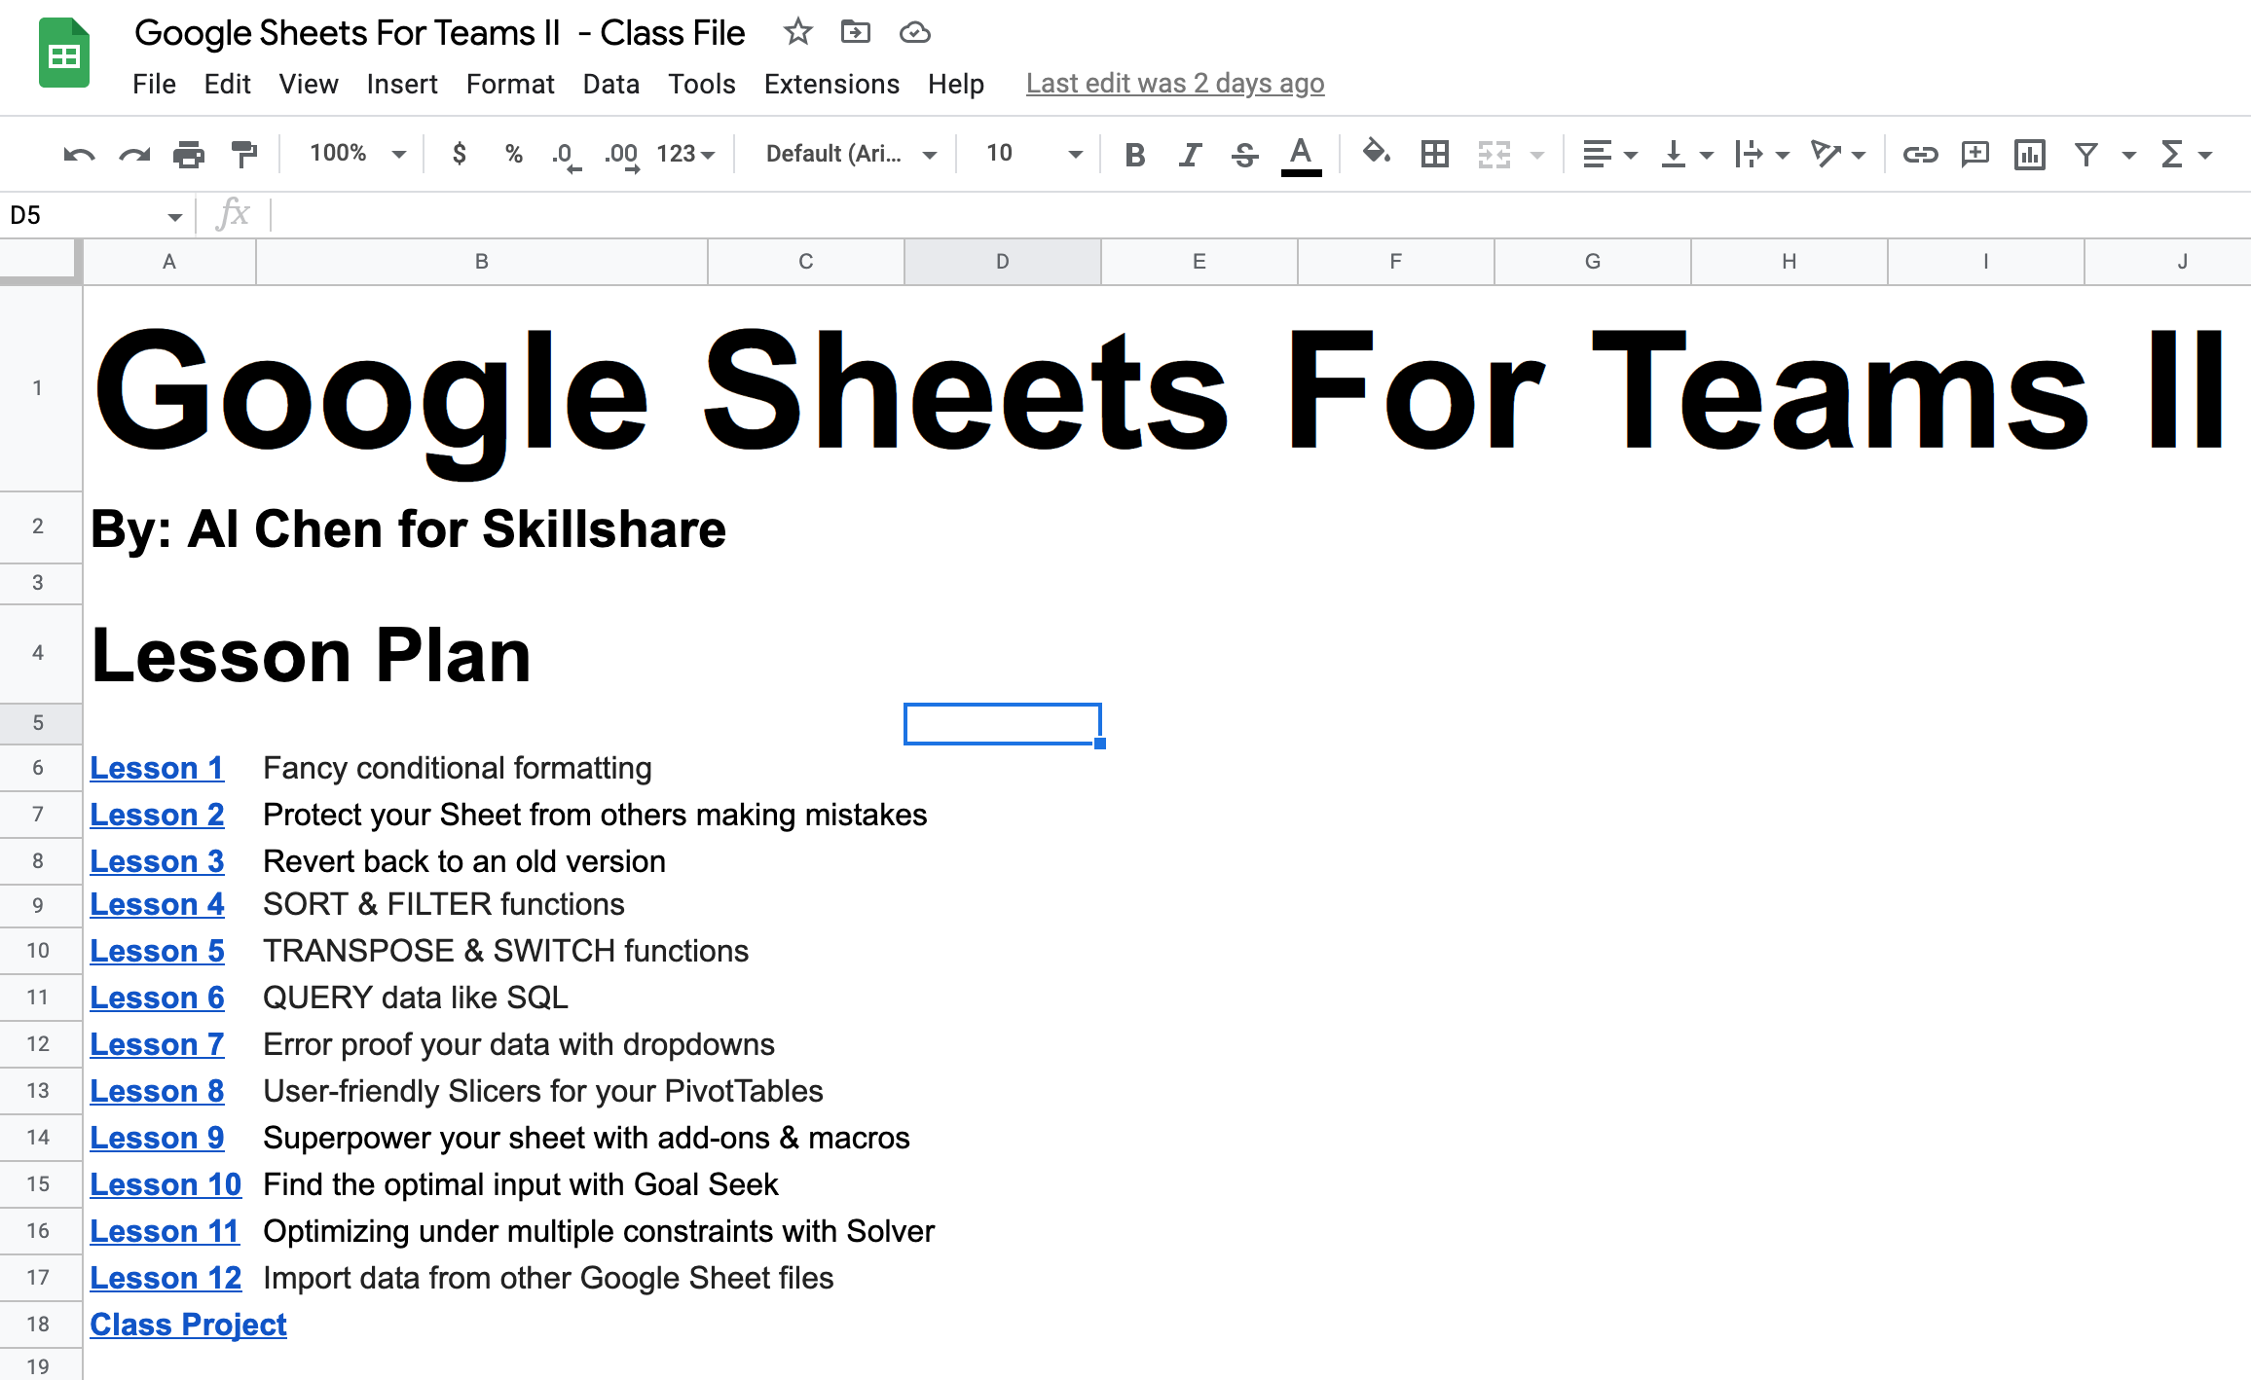Follow the Lesson 6 hyperlink
The width and height of the screenshot is (2251, 1380).
tap(156, 997)
